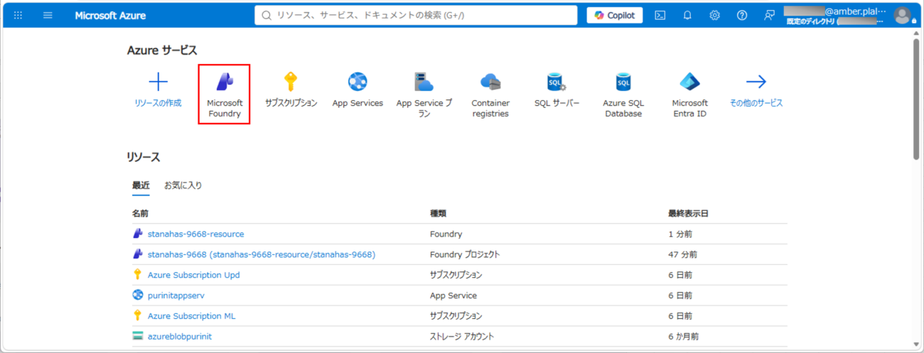Open the hamburger portal menu
This screenshot has height=353, width=924.
pos(48,16)
